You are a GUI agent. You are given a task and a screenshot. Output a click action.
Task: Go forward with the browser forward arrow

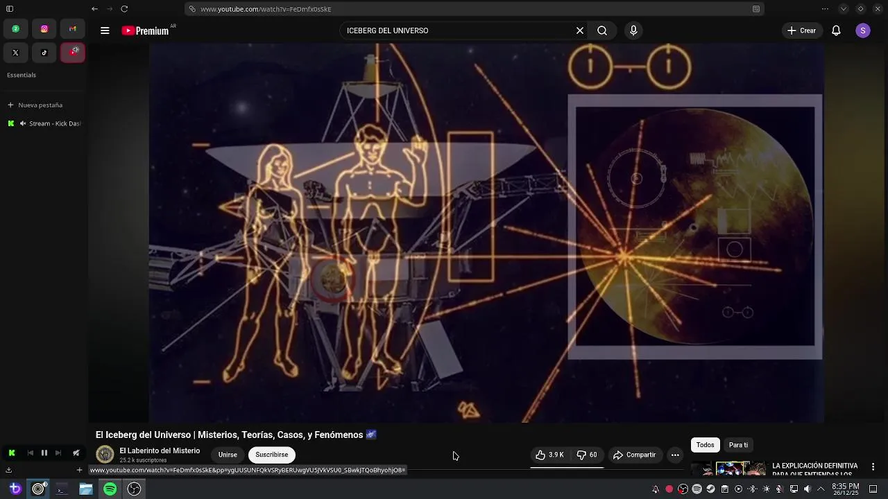(110, 9)
